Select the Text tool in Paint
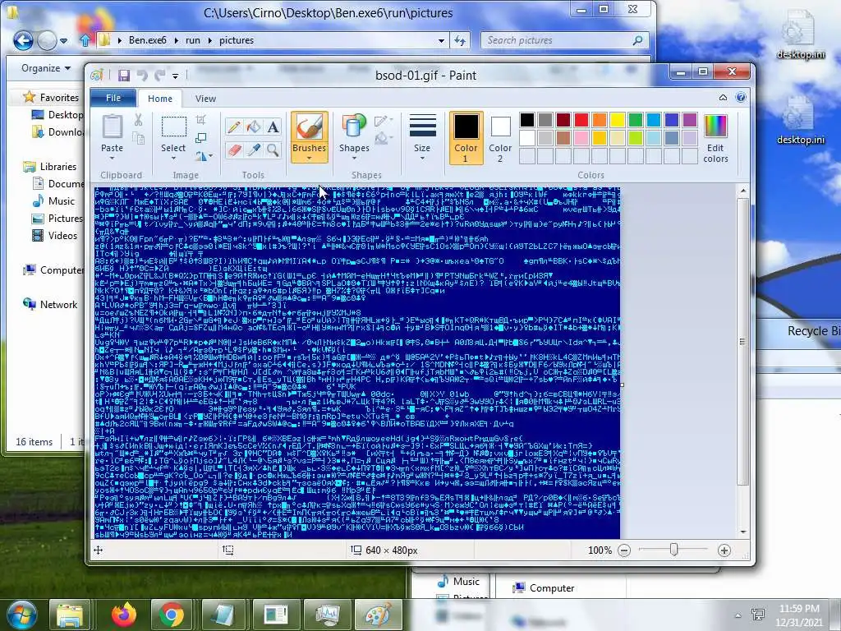The height and width of the screenshot is (631, 841). tap(273, 127)
